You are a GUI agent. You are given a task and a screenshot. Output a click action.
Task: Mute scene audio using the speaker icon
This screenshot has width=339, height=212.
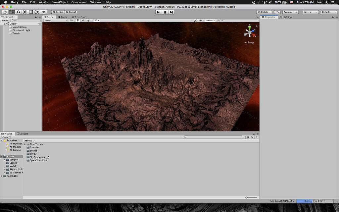[x=83, y=20]
